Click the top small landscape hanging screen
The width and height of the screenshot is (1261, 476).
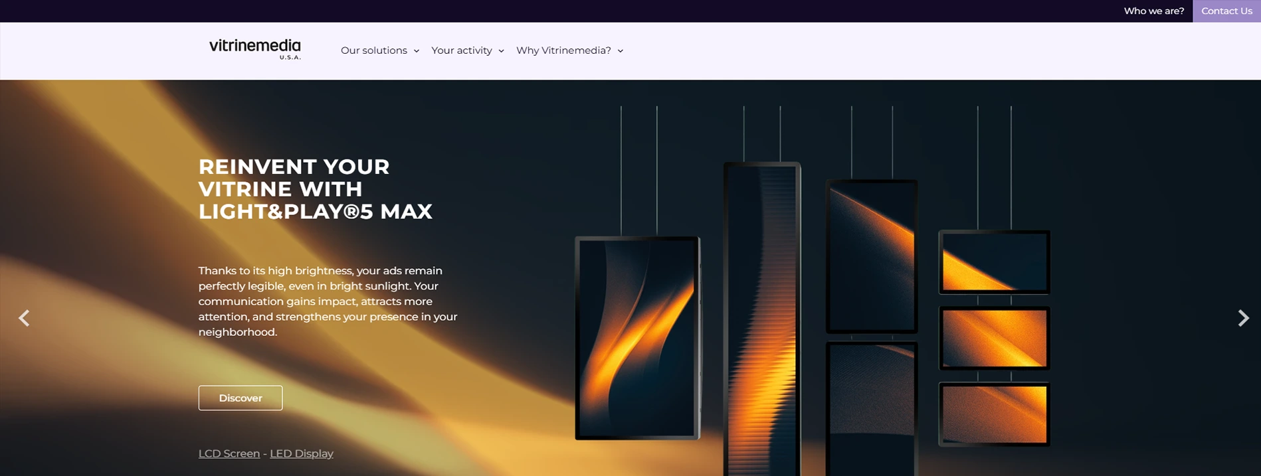(x=994, y=262)
